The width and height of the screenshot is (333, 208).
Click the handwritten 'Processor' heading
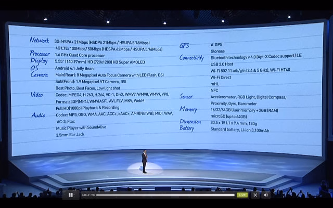point(40,54)
